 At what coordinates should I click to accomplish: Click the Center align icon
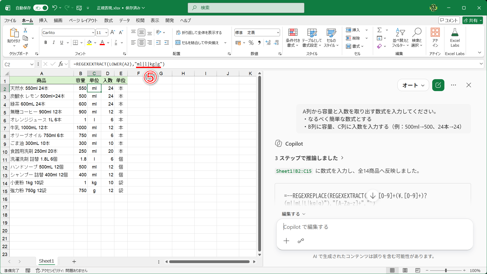[x=142, y=42]
